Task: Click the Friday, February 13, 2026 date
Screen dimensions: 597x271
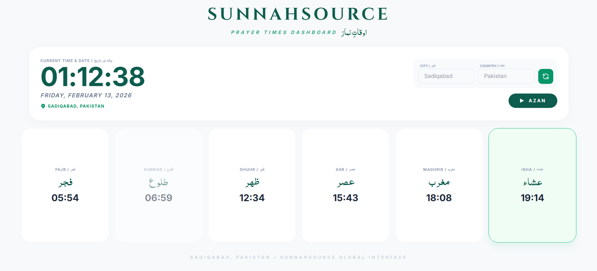Action: 86,95
